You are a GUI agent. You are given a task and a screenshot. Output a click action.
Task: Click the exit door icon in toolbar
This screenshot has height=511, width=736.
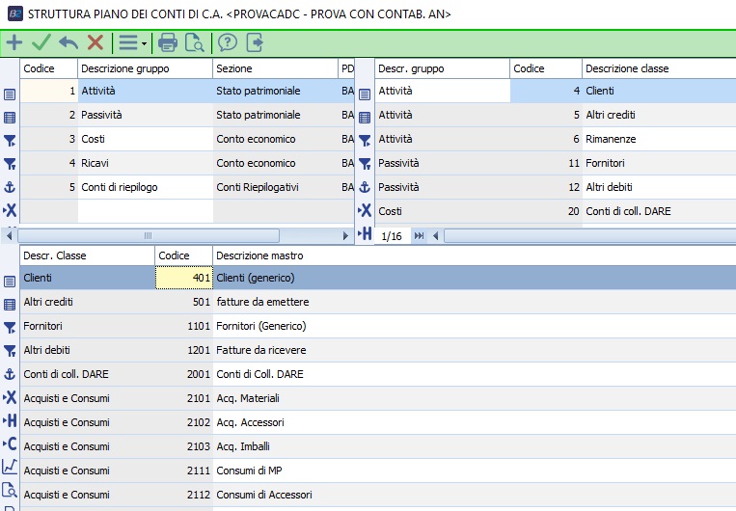(x=255, y=42)
